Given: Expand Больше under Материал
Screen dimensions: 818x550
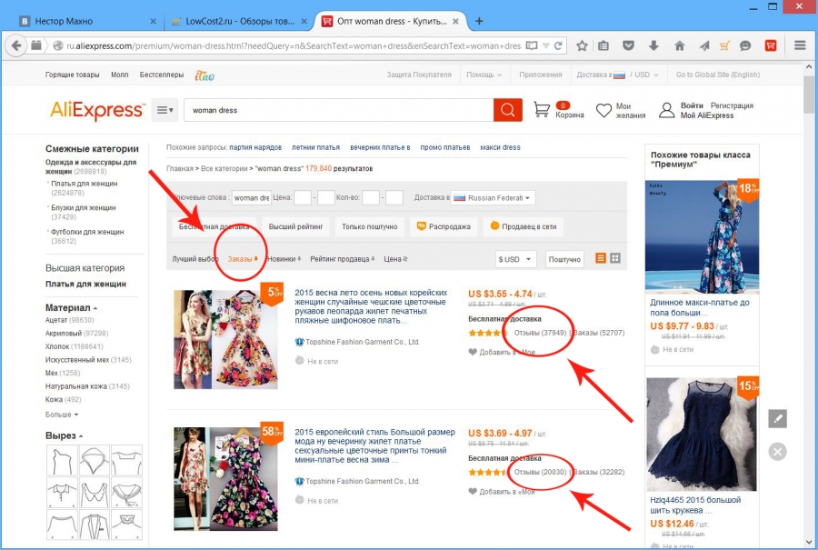Looking at the screenshot, I should point(62,415).
